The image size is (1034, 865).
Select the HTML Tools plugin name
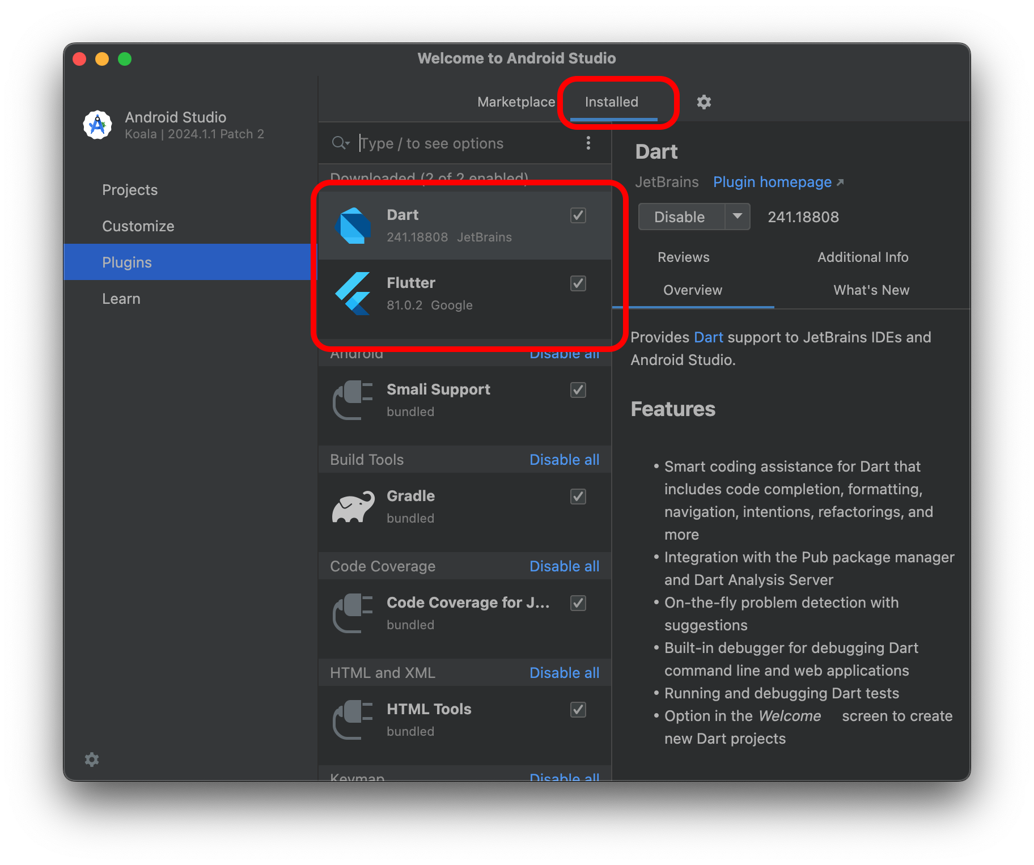coord(429,709)
